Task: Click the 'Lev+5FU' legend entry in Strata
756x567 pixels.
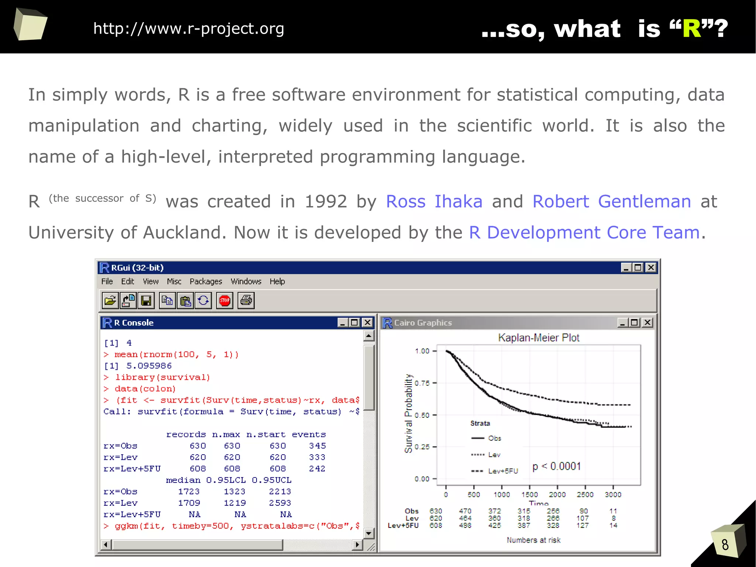Action: pyautogui.click(x=495, y=471)
